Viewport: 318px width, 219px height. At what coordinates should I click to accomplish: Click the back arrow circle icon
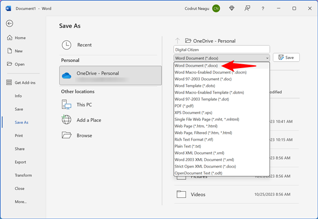[x=10, y=23]
